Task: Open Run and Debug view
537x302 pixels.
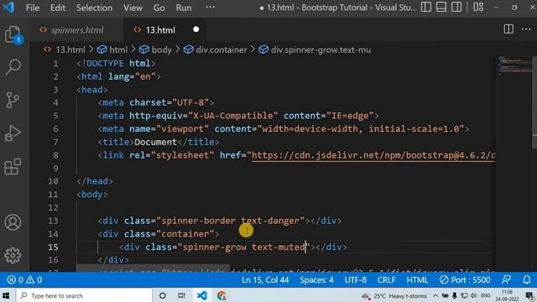Action: point(13,133)
